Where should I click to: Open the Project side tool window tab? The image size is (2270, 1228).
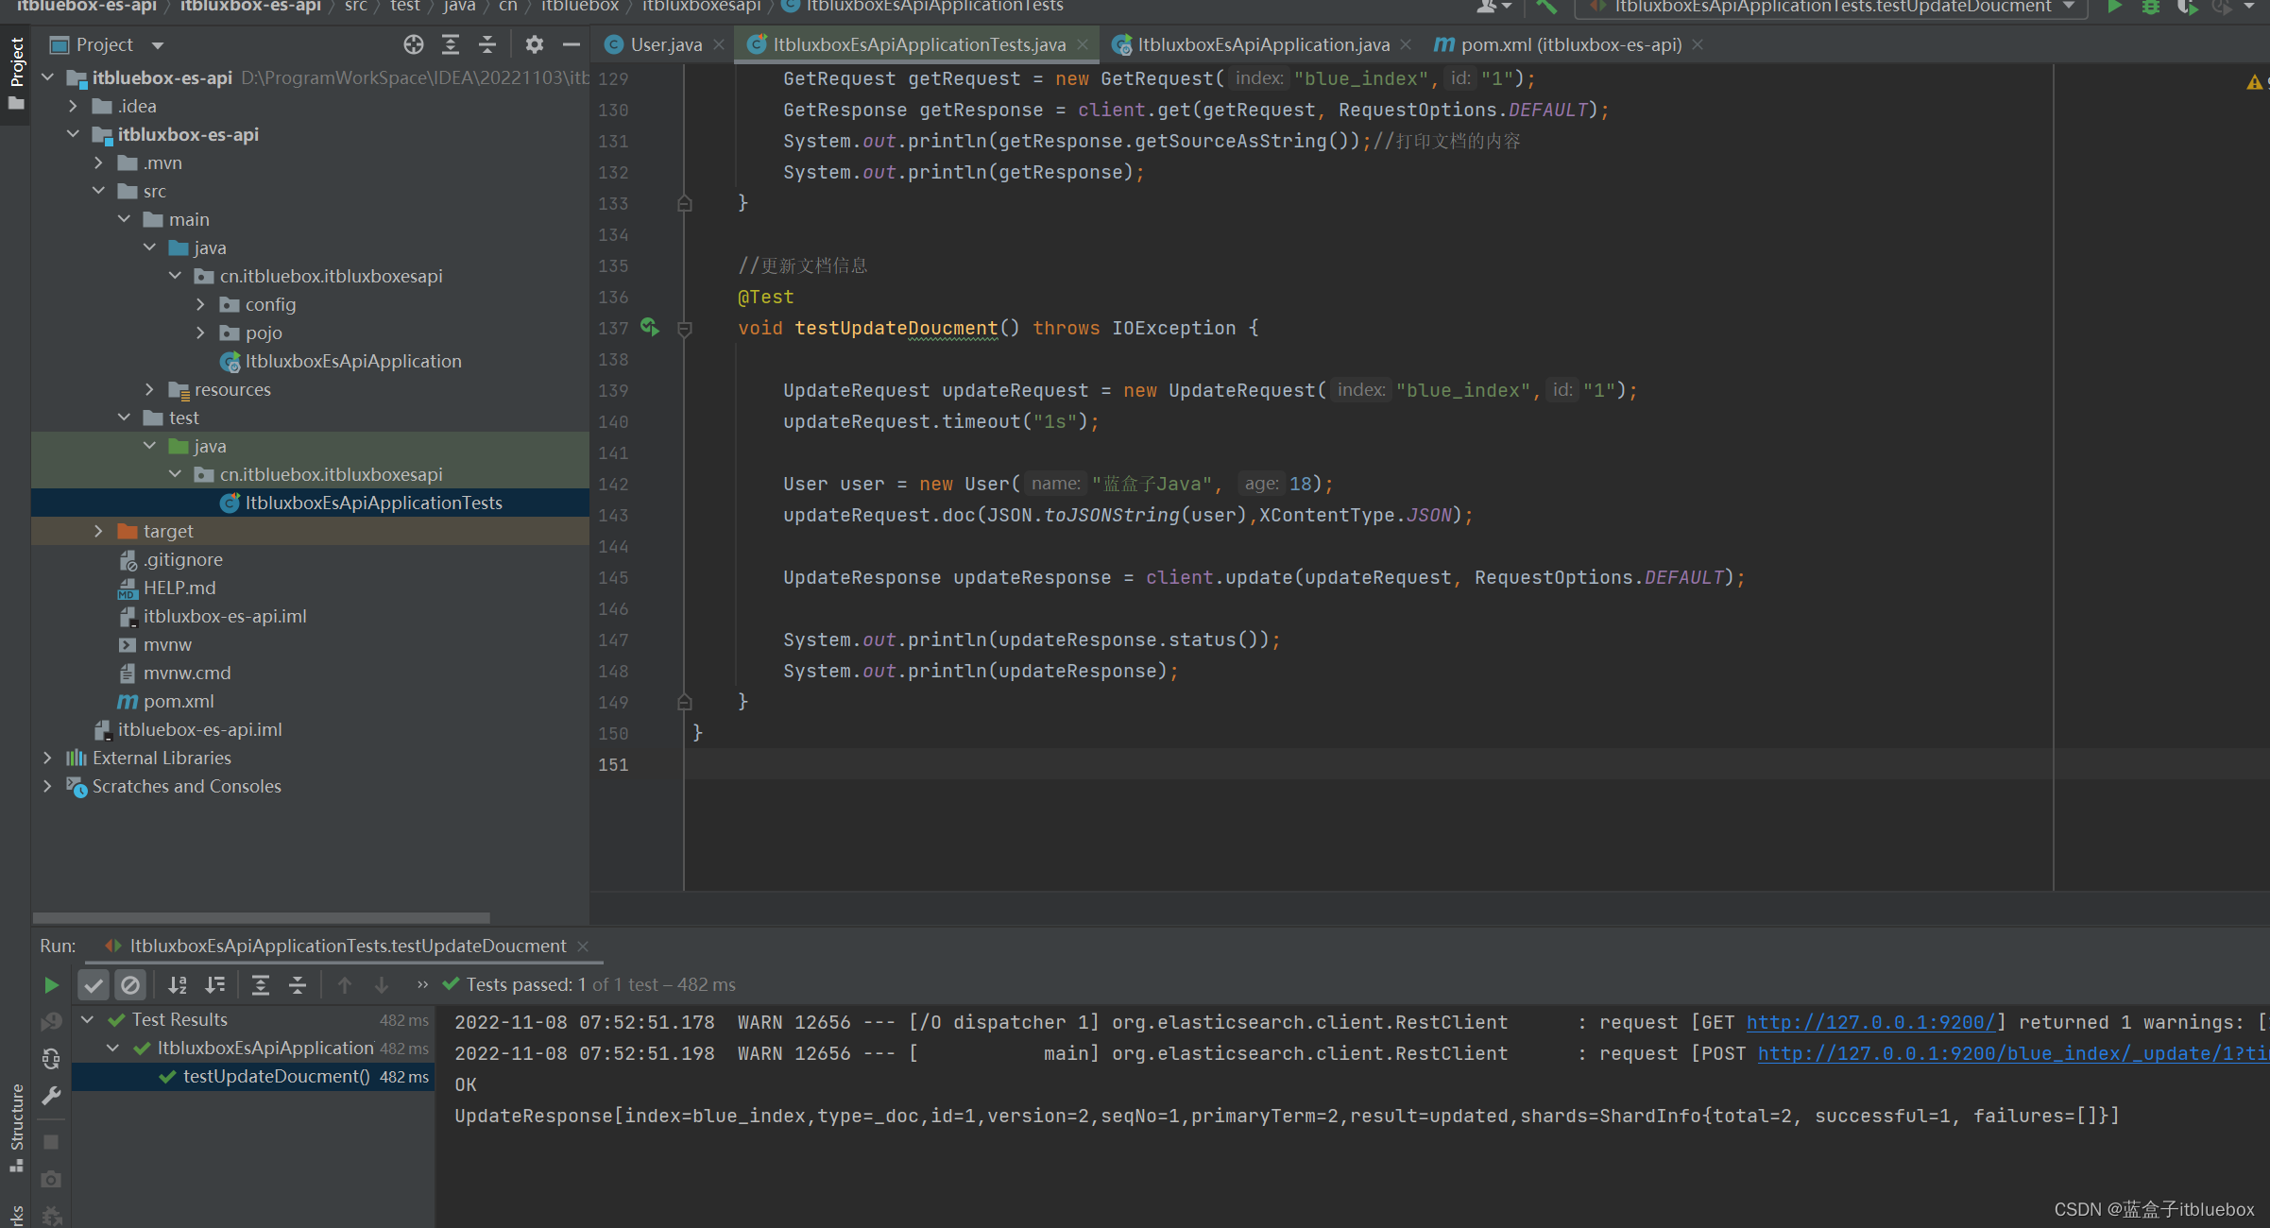16,74
